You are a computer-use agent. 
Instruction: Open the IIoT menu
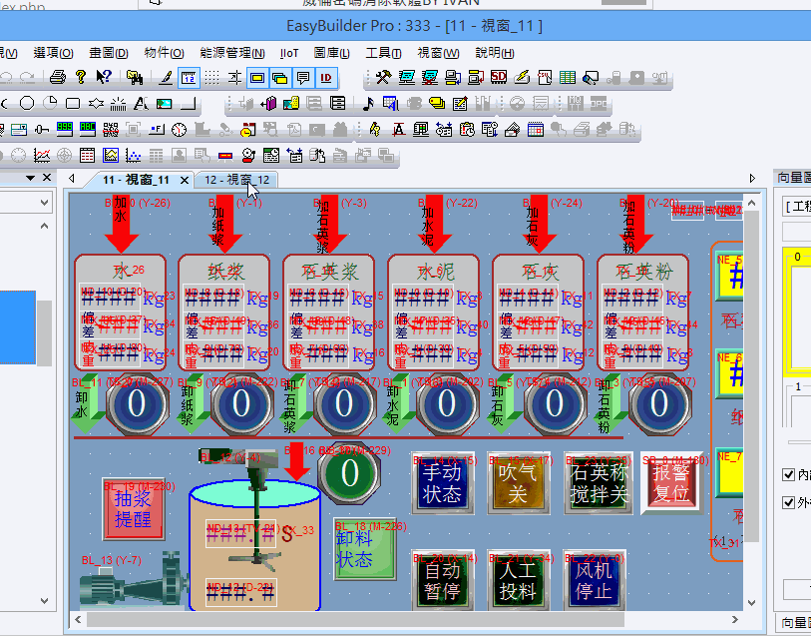click(288, 53)
